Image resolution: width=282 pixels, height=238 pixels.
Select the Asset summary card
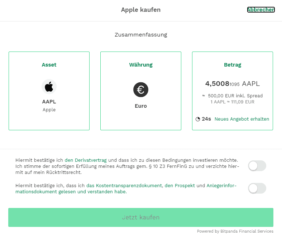click(49, 91)
